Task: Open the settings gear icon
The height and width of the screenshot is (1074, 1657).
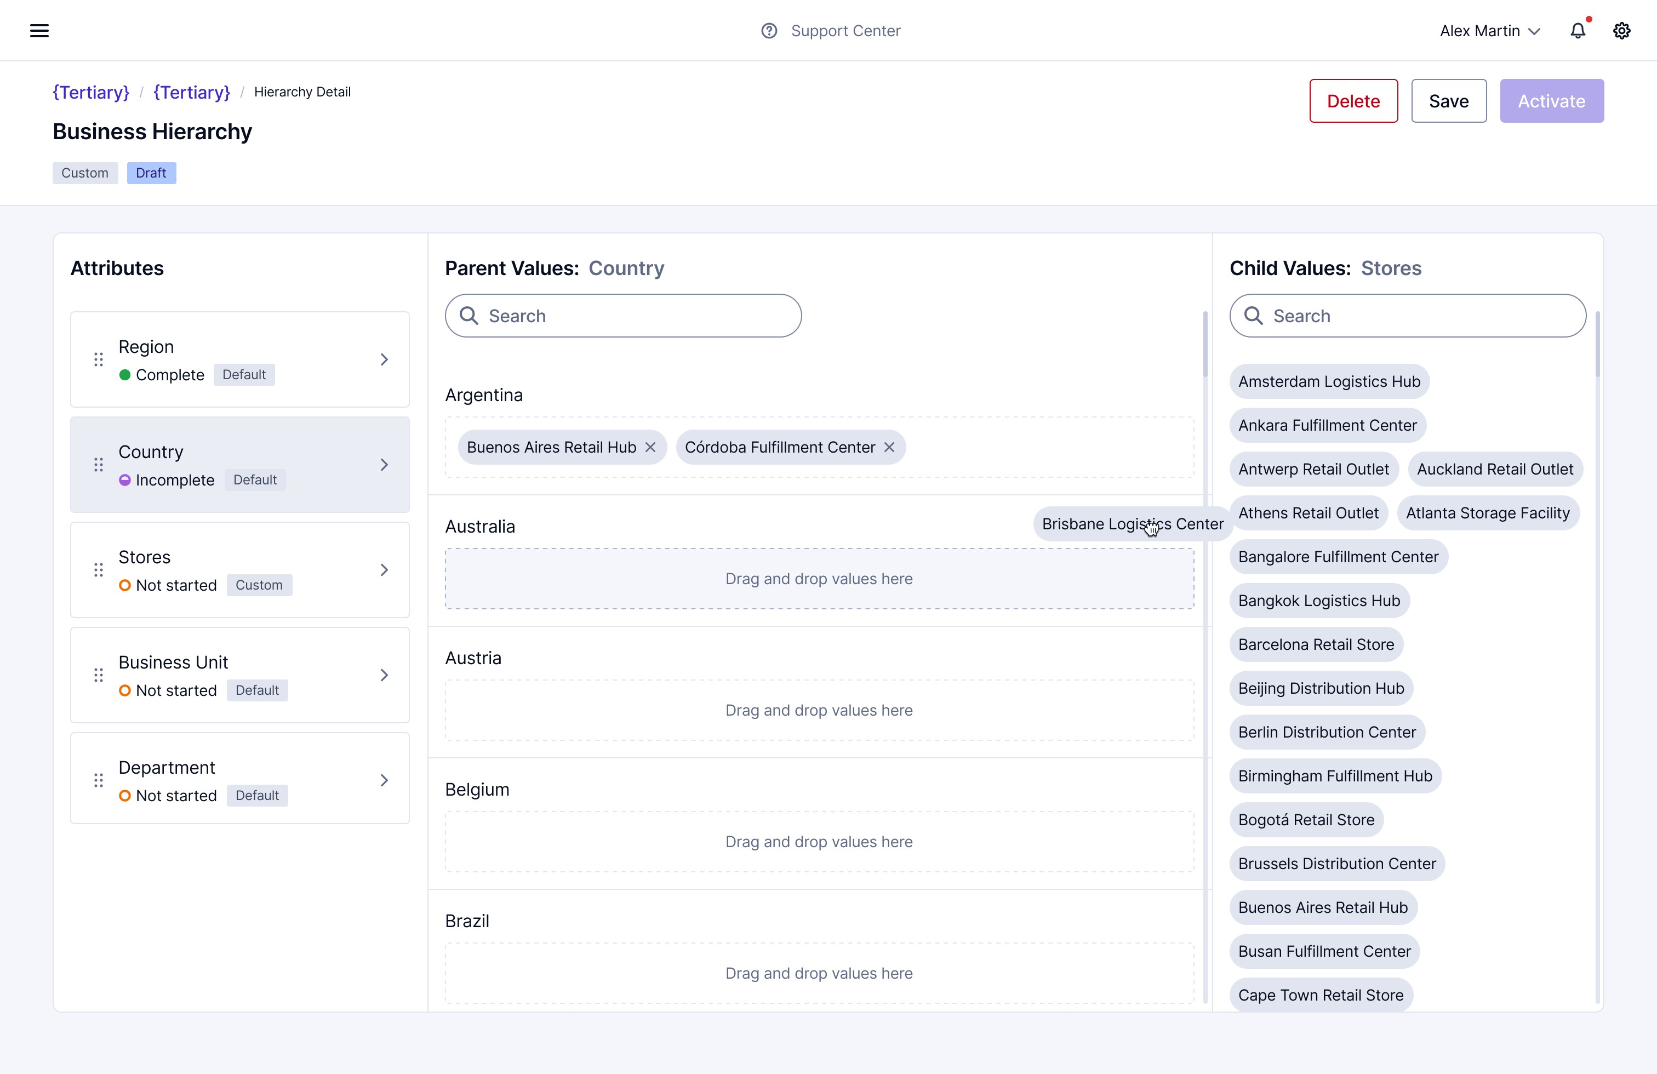Action: coord(1621,31)
